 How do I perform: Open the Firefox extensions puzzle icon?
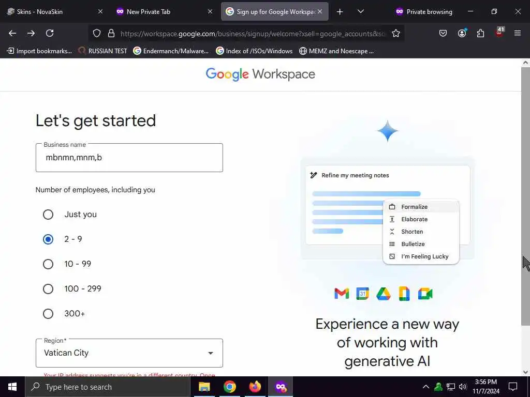point(480,33)
